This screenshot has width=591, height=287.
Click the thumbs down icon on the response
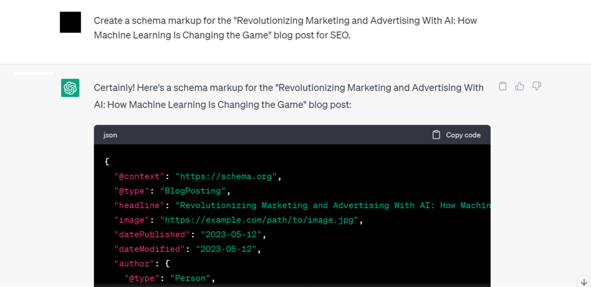pyautogui.click(x=537, y=86)
